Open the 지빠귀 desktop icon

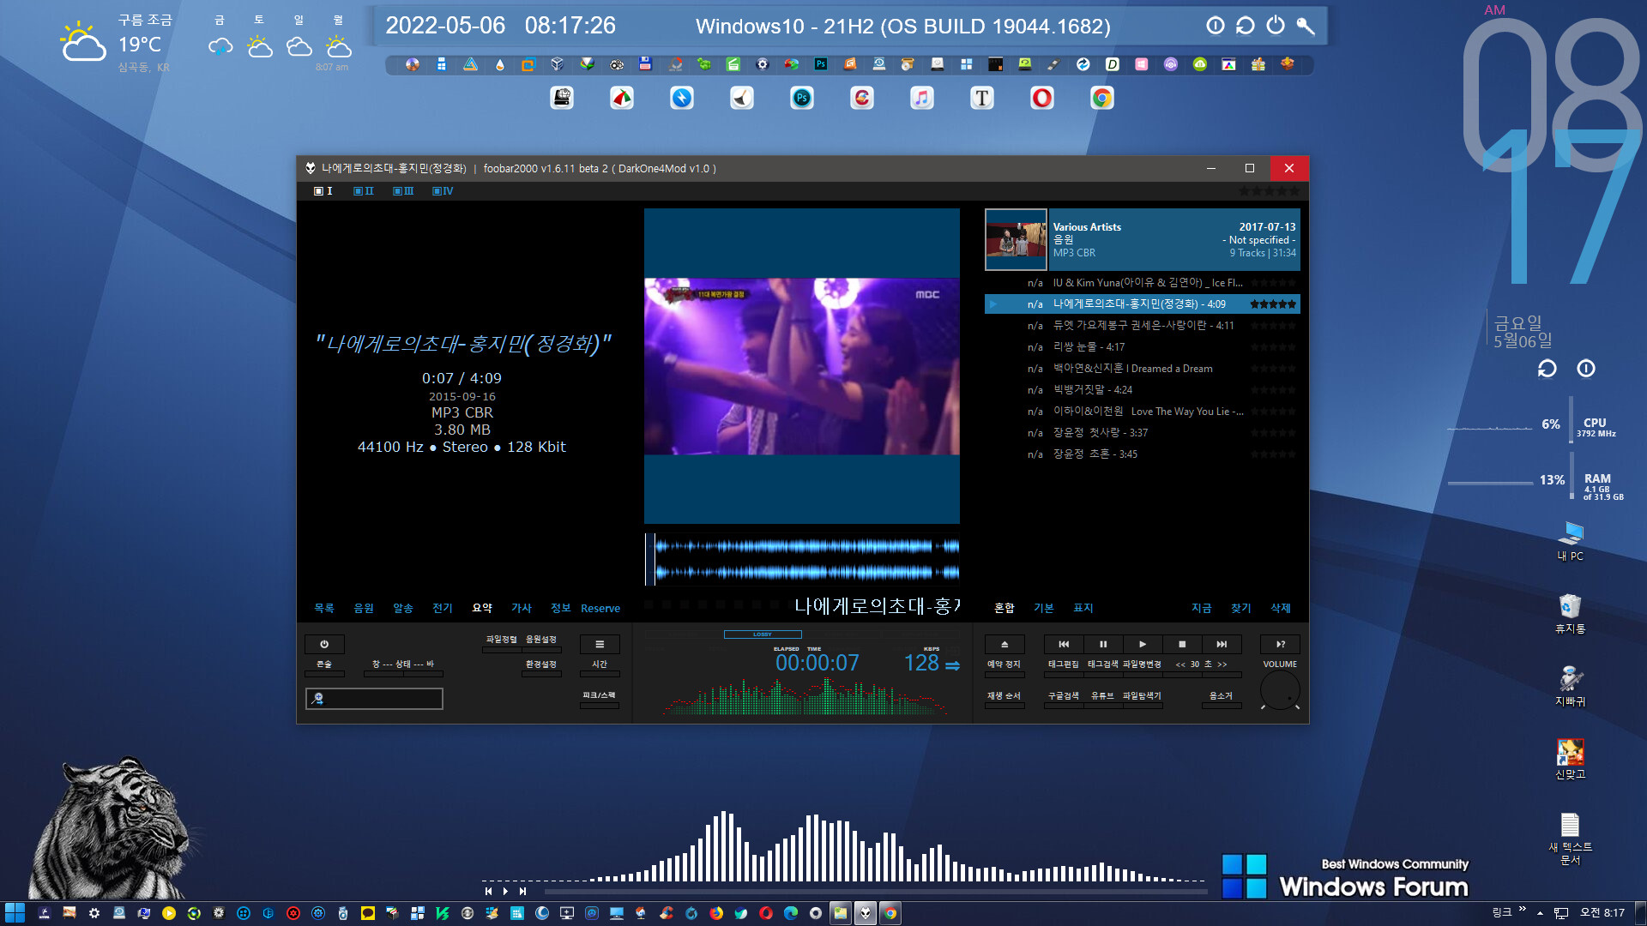pos(1571,686)
